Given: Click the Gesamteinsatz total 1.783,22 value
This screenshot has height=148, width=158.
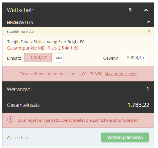Looking at the screenshot, I should [x=138, y=105].
